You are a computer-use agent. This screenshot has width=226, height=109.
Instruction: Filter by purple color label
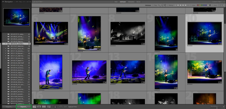click(206, 5)
